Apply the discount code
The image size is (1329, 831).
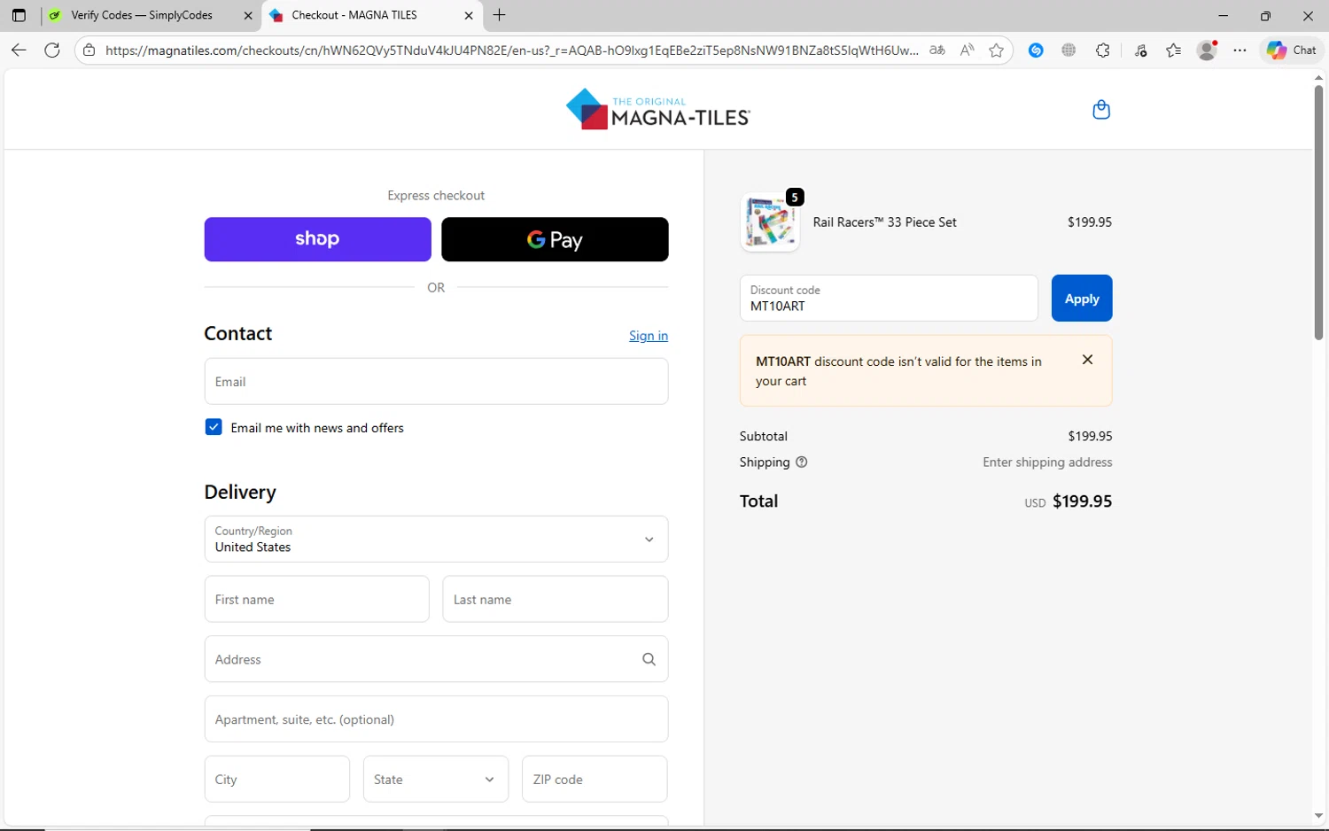(1082, 299)
